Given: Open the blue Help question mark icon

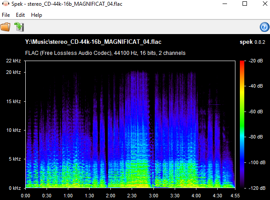Looking at the screenshot, I should pos(264,27).
